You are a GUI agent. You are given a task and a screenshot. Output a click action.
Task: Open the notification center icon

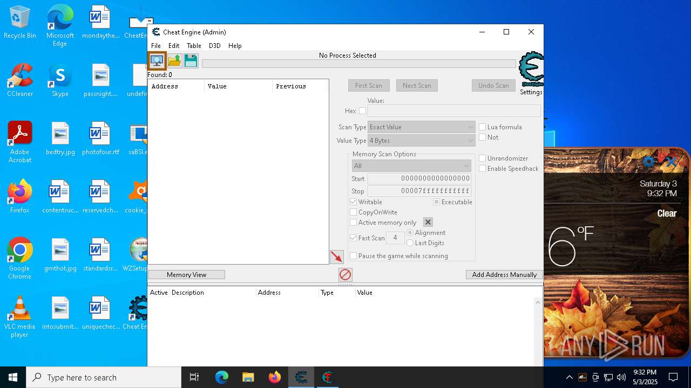tap(673, 377)
